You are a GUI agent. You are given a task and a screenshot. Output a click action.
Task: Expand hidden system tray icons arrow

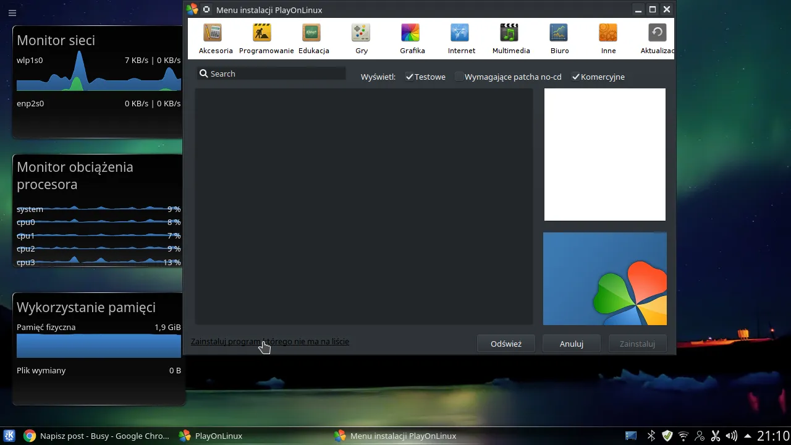pos(748,436)
